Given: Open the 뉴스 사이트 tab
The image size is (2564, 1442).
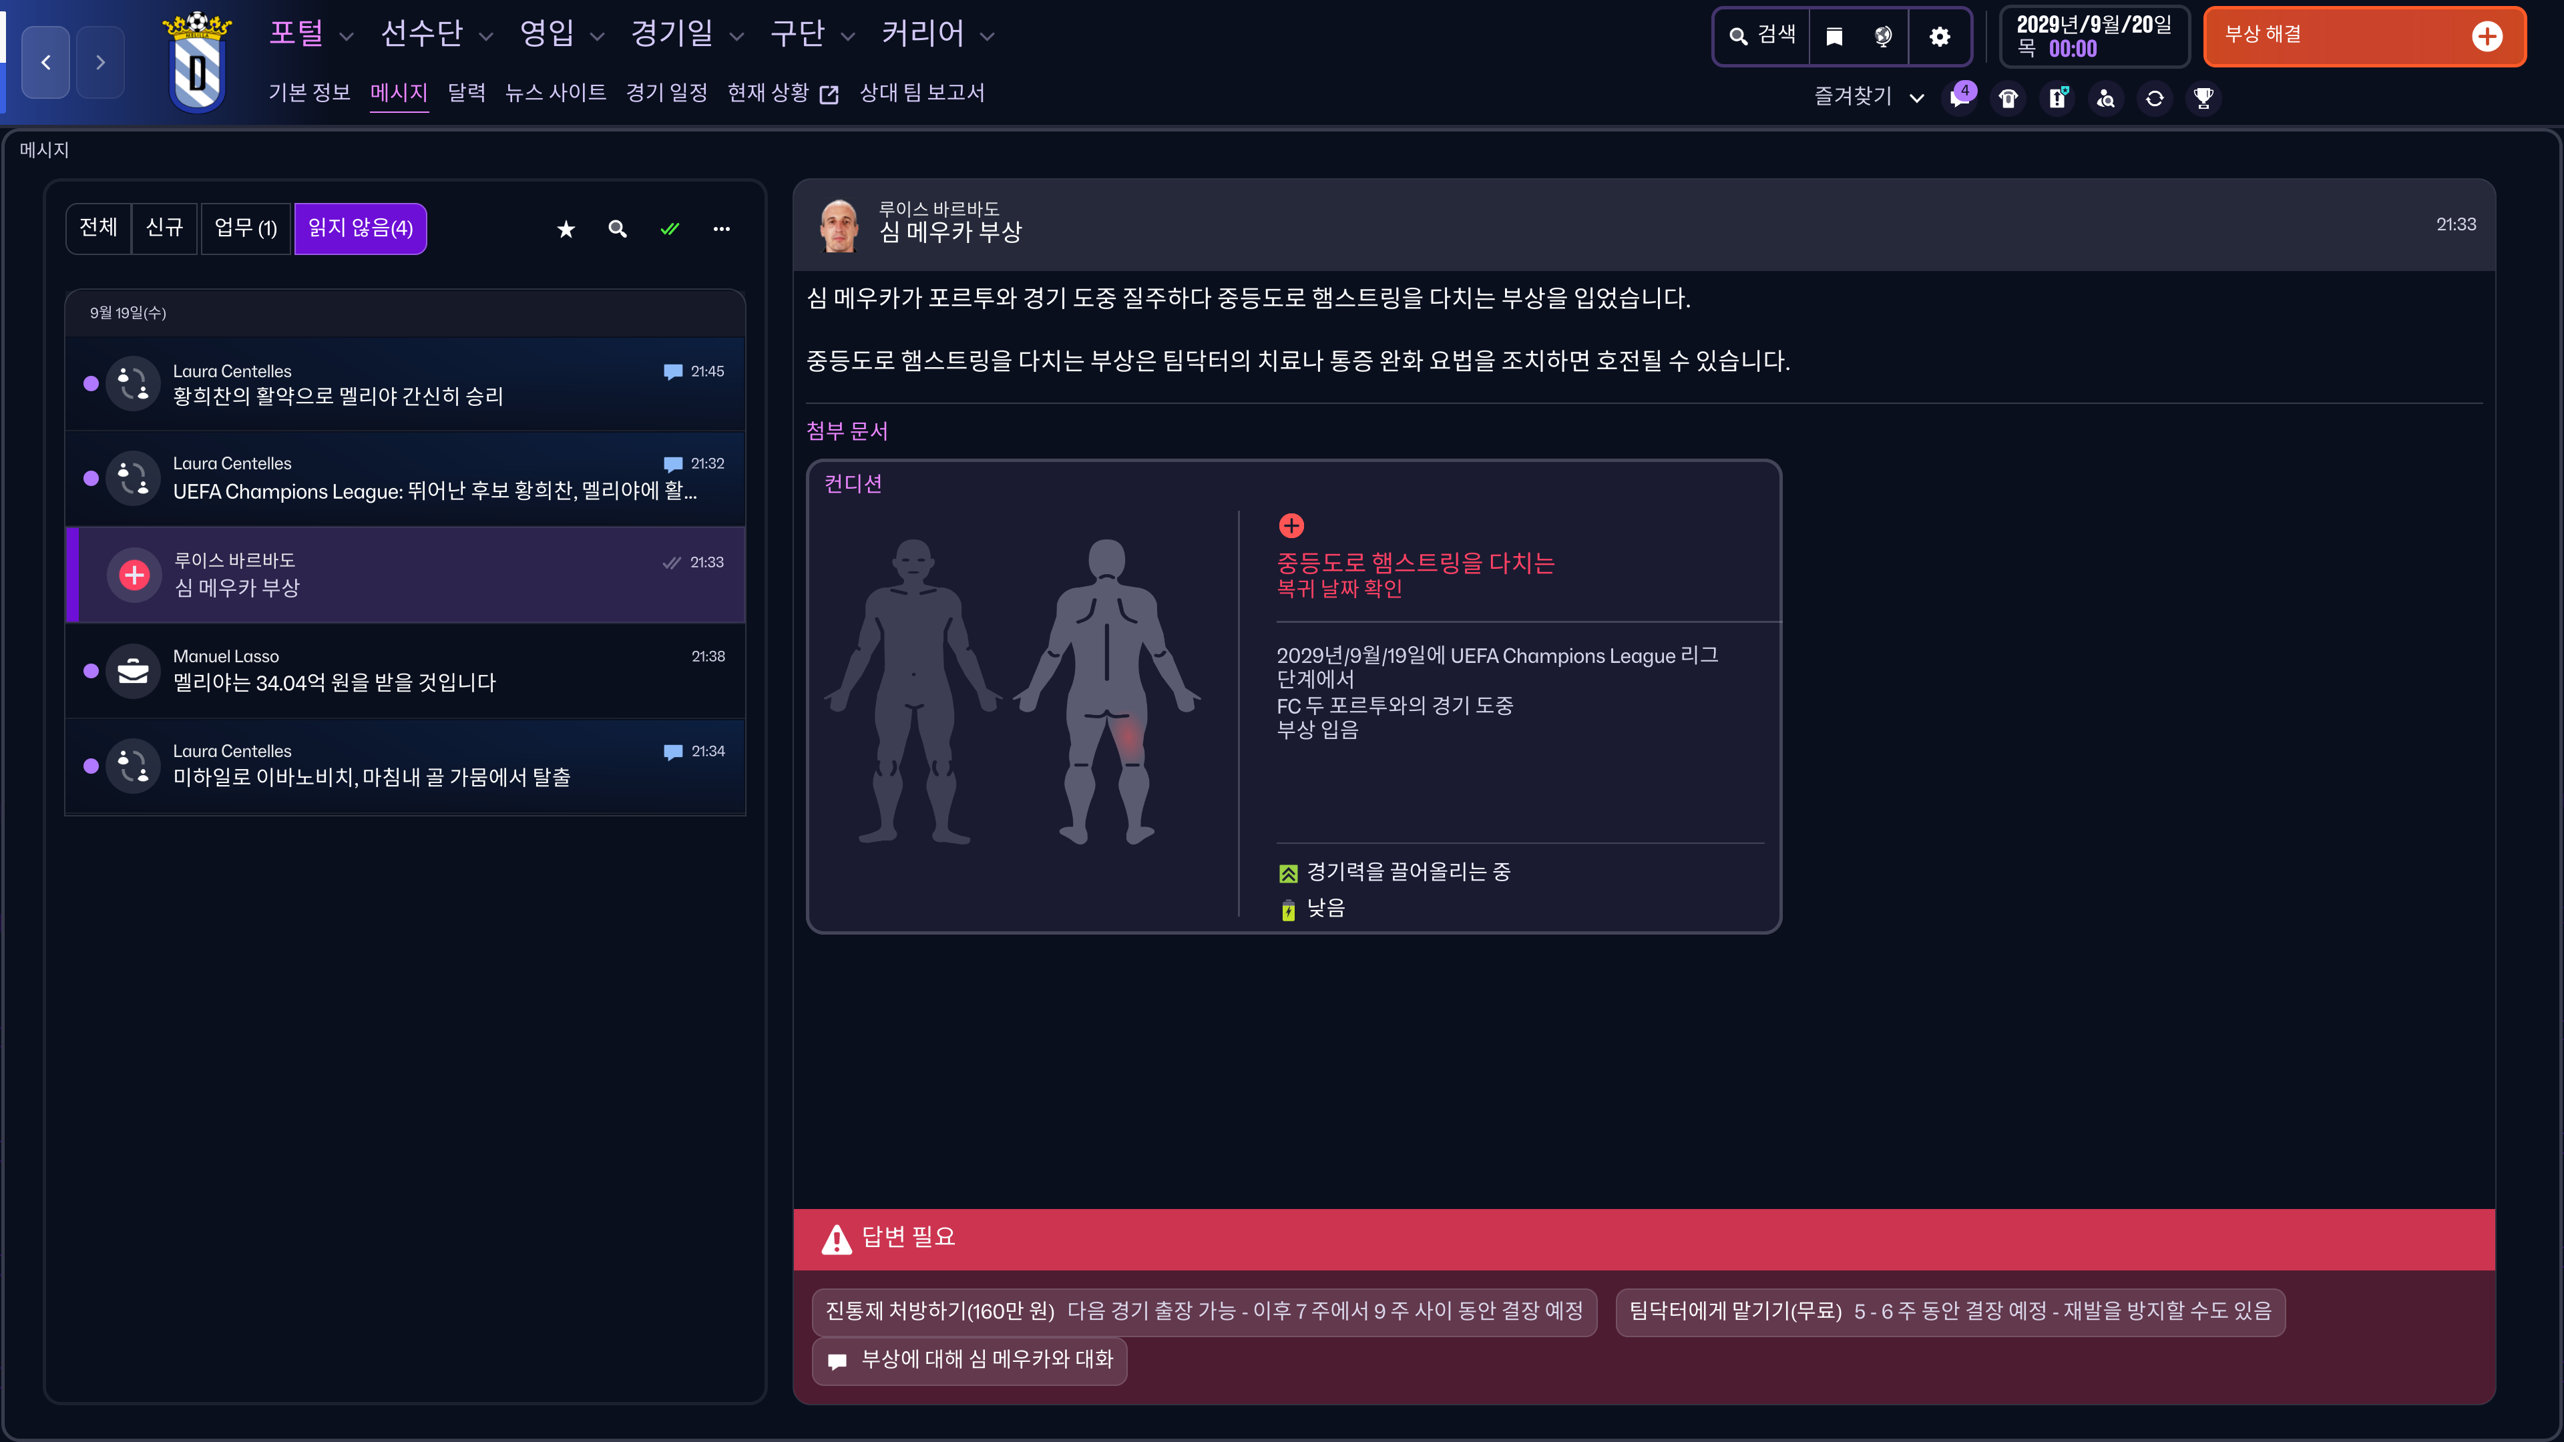Looking at the screenshot, I should (x=556, y=93).
